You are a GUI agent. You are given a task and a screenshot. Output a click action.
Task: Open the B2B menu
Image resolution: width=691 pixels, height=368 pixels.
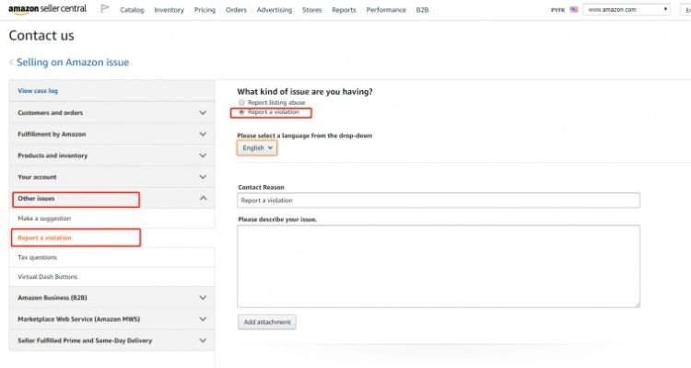pyautogui.click(x=422, y=10)
